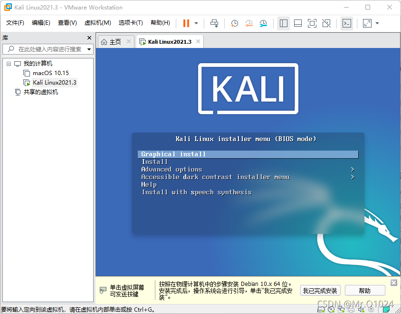Select Kali Linux2021.3 in the library tree
401x314 pixels.
55,83
